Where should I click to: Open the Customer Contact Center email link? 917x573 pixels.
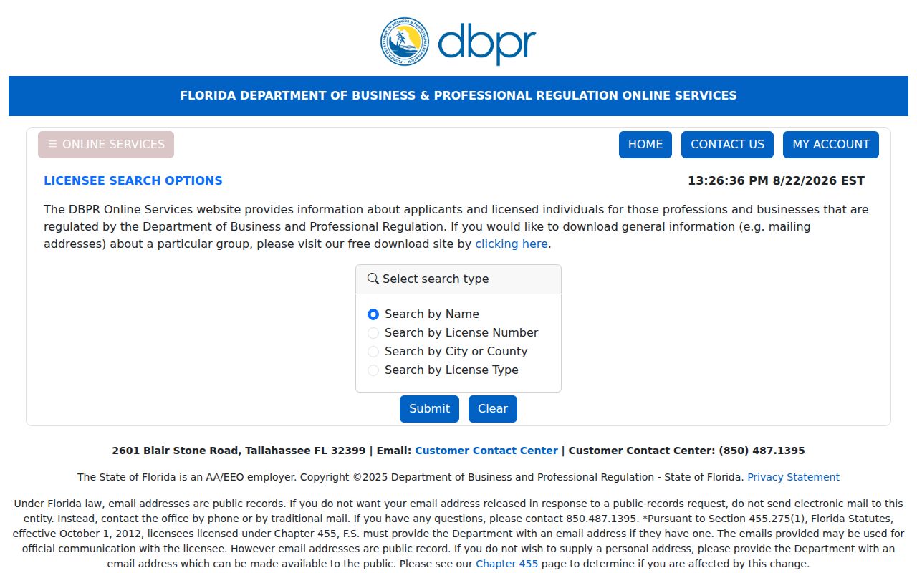[x=486, y=451]
